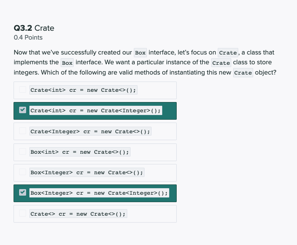297x245 pixels.
Task: Enable the Box<int> cr = new Crate<>() checkbox
Action: 22,152
